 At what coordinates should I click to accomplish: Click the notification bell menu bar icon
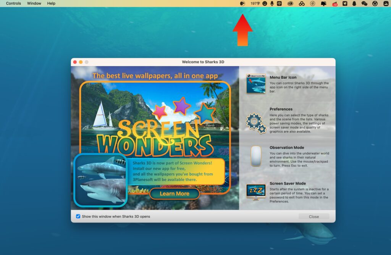point(354,3)
